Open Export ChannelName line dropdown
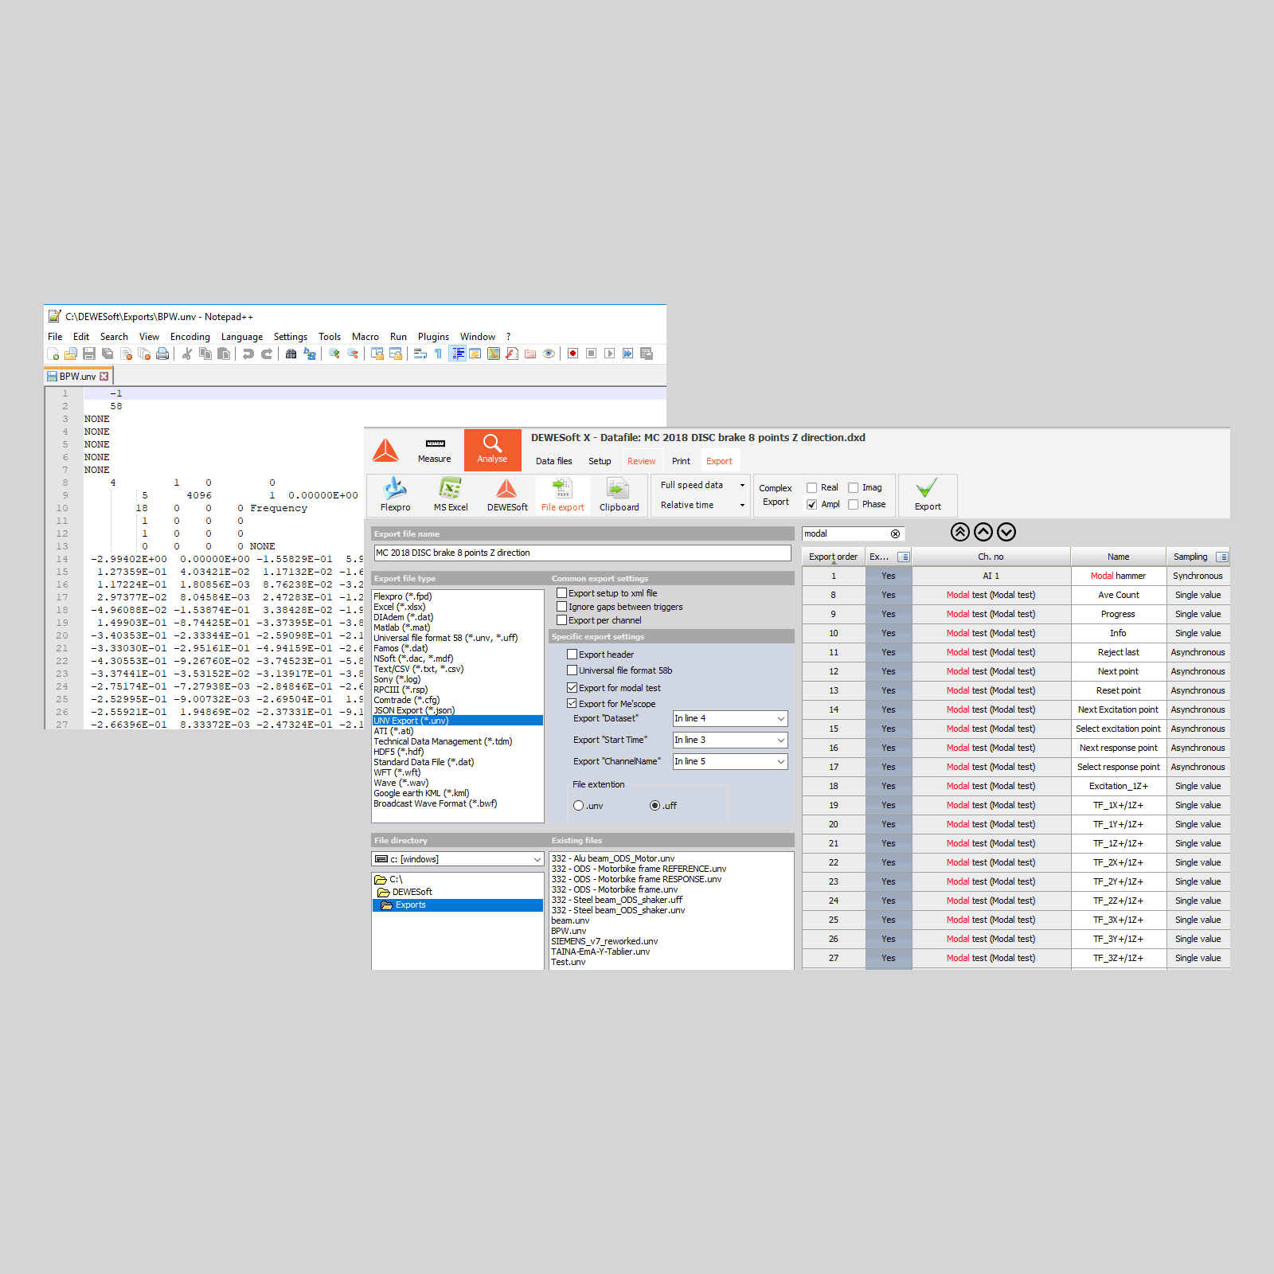The width and height of the screenshot is (1274, 1274). [729, 761]
